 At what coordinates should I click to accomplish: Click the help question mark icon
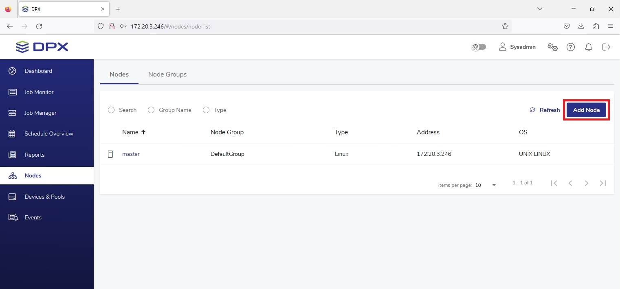571,47
